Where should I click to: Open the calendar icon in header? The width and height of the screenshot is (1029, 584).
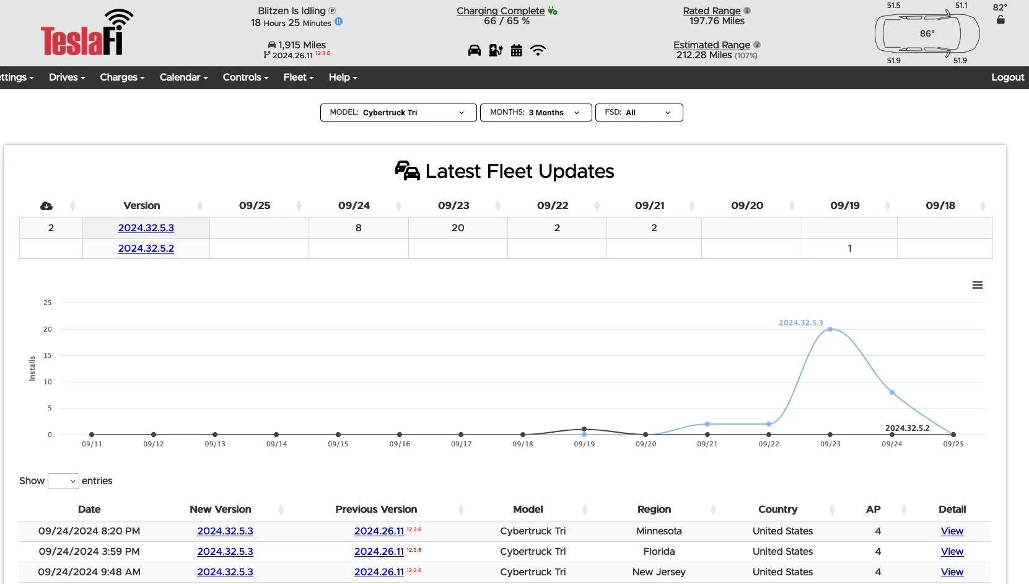pos(517,50)
